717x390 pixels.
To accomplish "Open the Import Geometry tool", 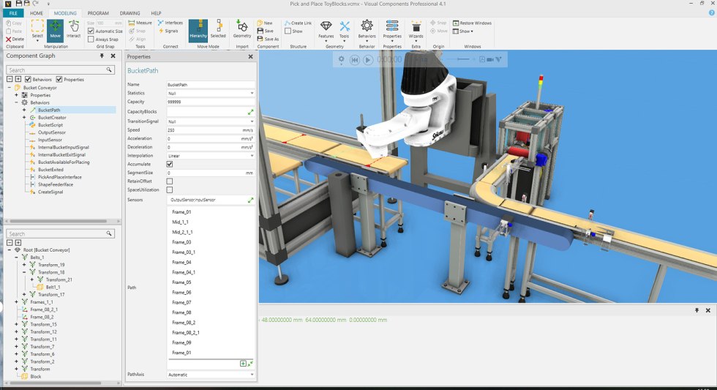I will (x=241, y=29).
